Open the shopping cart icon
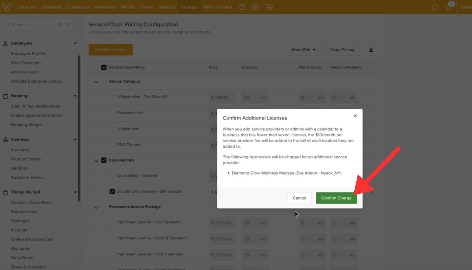Viewport: 472px width, 270px height. (269, 7)
